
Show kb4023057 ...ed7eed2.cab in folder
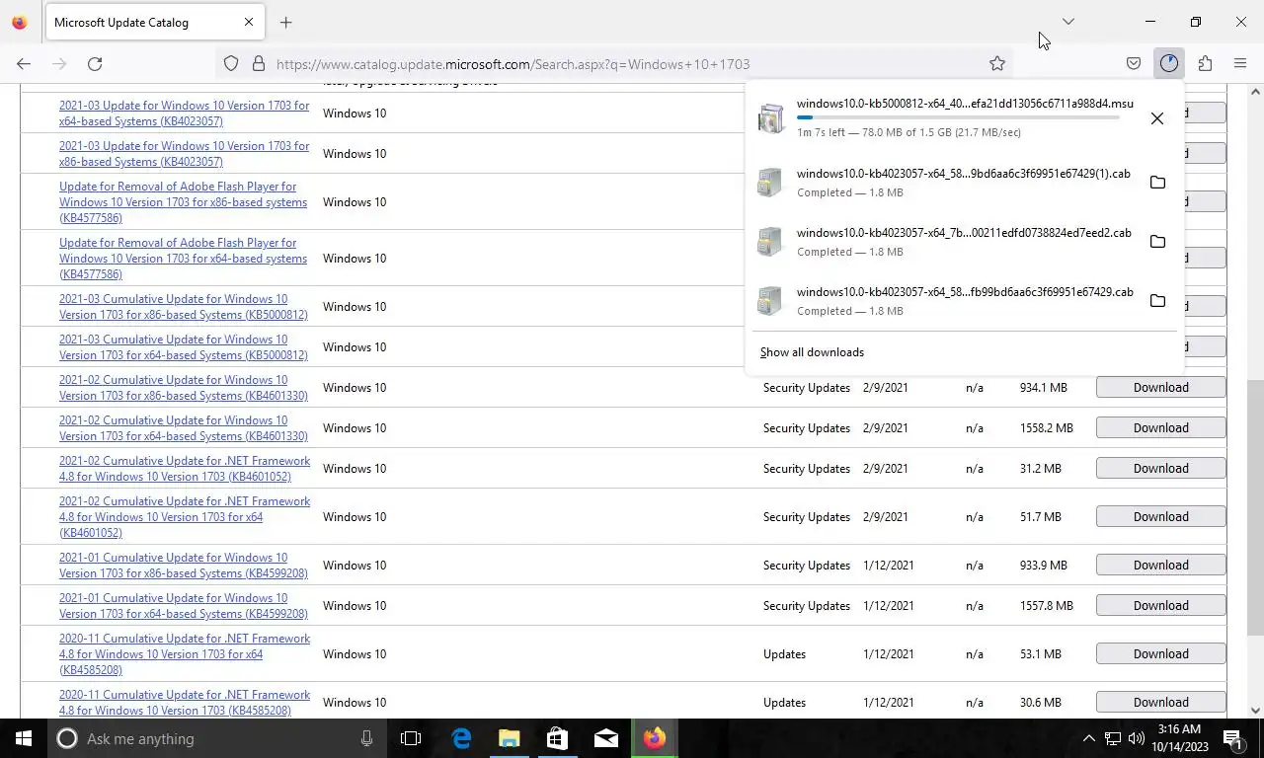click(1157, 242)
